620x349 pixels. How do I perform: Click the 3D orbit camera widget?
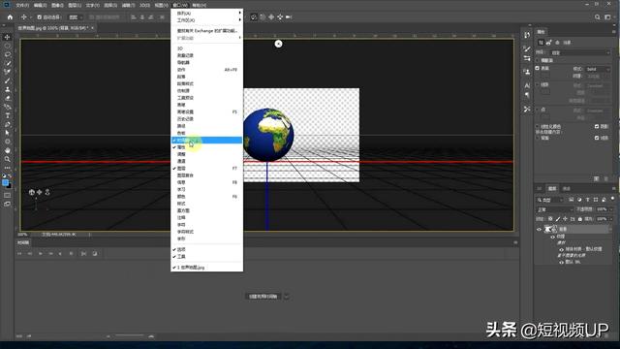coord(32,192)
